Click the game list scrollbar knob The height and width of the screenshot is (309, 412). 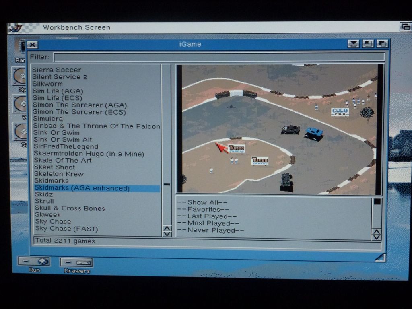(x=167, y=184)
